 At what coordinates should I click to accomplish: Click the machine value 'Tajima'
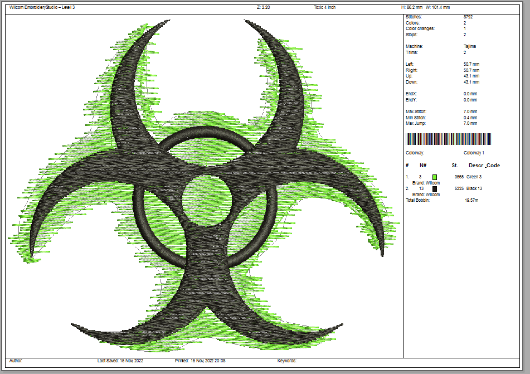pos(470,46)
